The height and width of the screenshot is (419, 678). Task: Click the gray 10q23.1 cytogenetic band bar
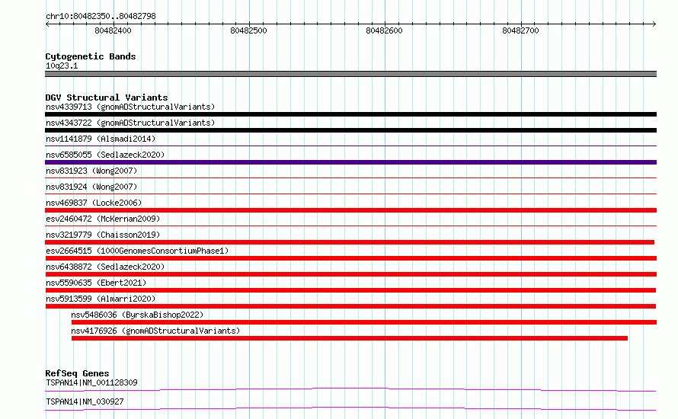point(350,74)
